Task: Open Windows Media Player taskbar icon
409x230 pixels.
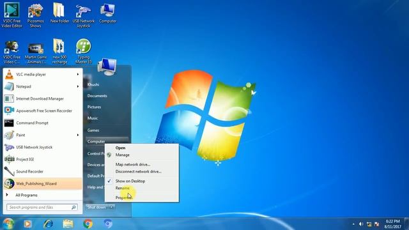Action: (27, 224)
